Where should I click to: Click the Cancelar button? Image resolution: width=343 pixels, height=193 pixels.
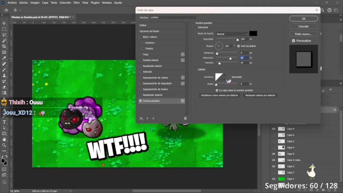(x=304, y=27)
